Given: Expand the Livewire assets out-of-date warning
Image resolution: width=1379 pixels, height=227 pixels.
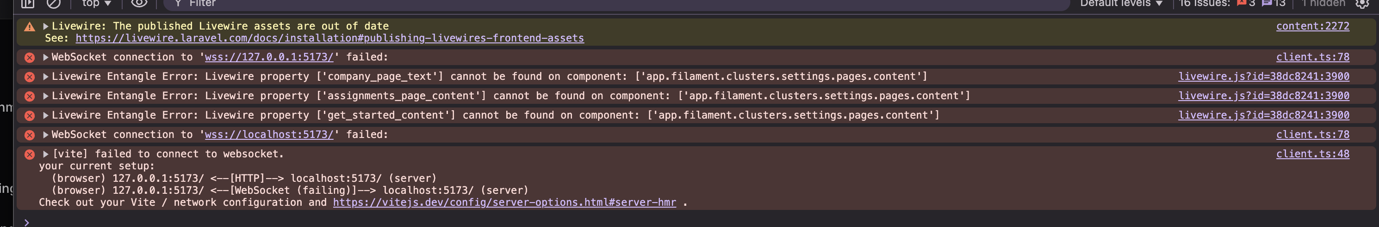Looking at the screenshot, I should click(46, 26).
